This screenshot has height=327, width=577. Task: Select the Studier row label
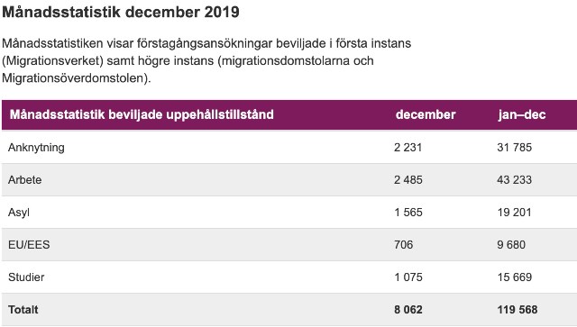click(26, 277)
